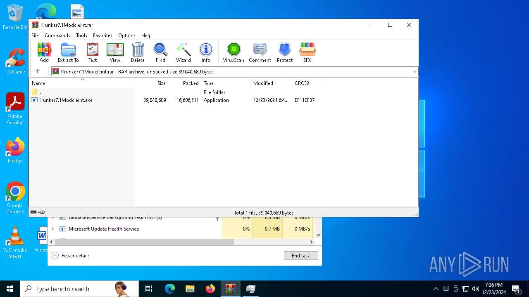This screenshot has height=297, width=529.
Task: Open the Options menu
Action: 127,35
